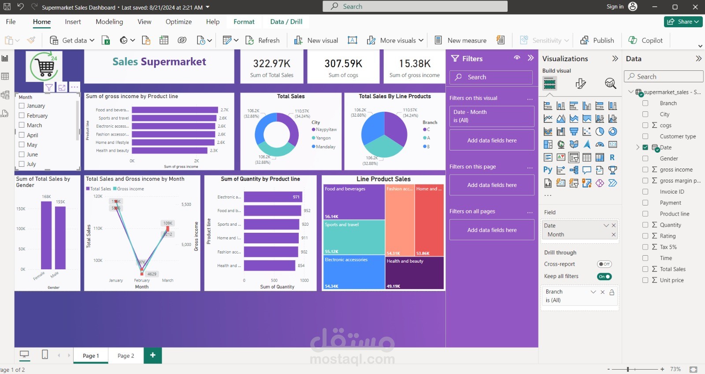Turn on the Cross-report toggle
Screen dimensions: 705x374
(605, 264)
